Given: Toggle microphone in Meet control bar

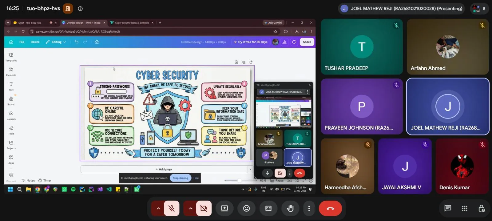Looking at the screenshot, I should tap(172, 208).
